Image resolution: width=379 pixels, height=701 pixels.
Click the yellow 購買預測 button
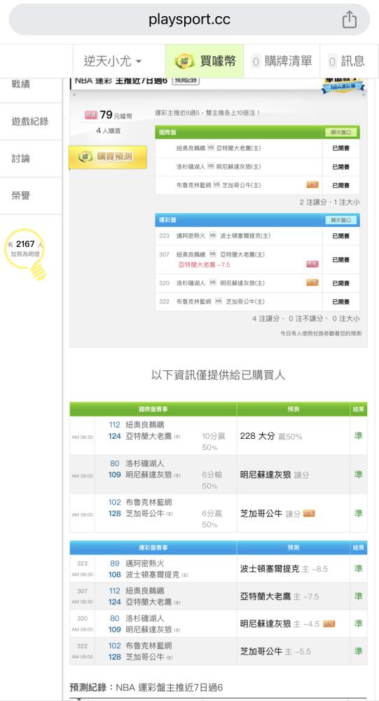click(x=108, y=157)
